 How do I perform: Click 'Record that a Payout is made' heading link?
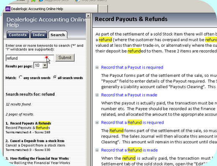[129, 95]
